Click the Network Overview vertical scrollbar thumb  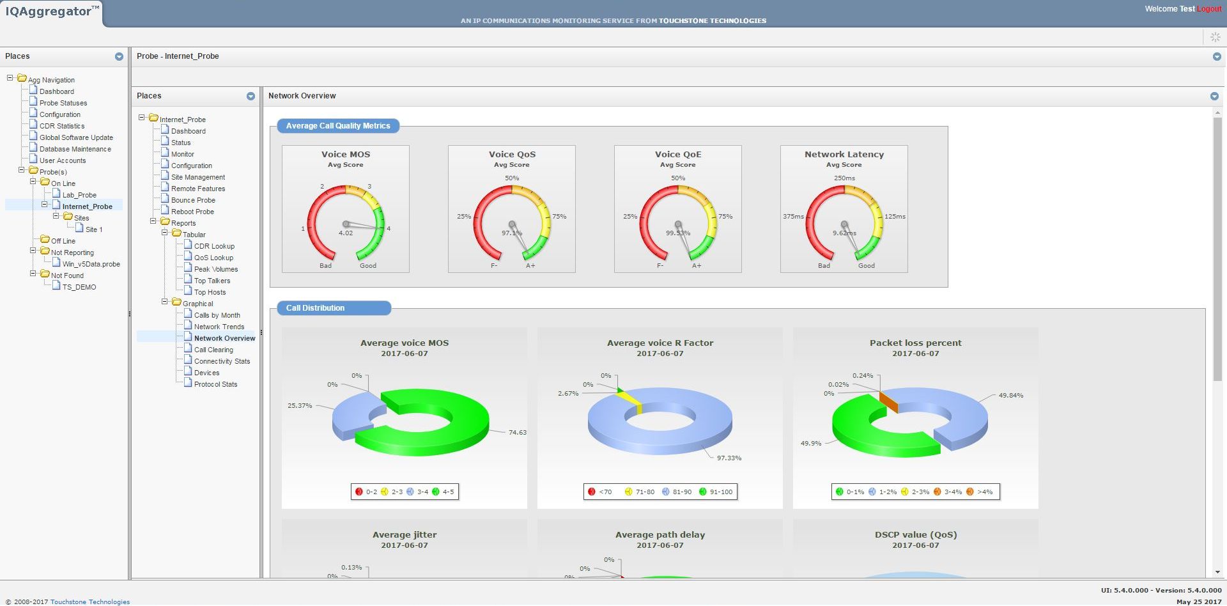1217,249
